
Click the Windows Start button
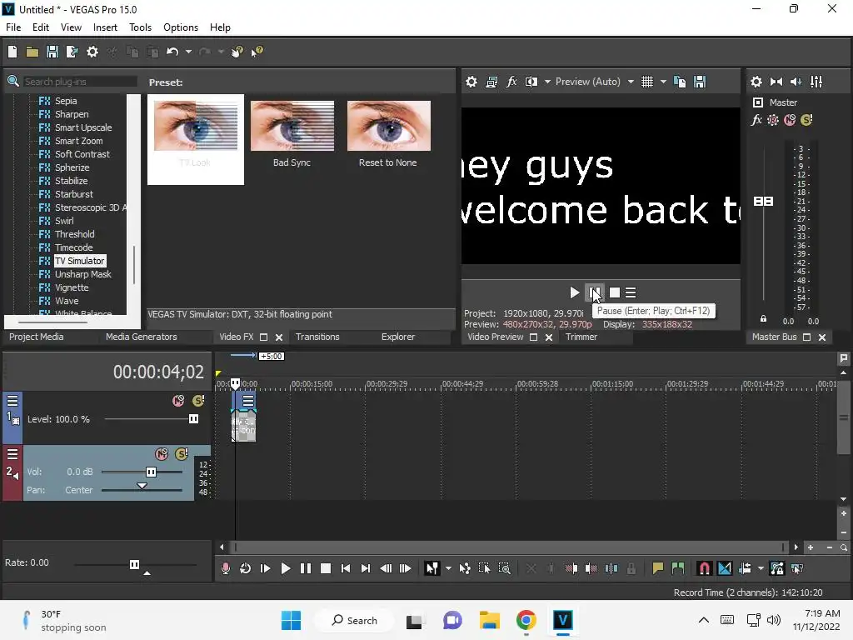point(291,620)
